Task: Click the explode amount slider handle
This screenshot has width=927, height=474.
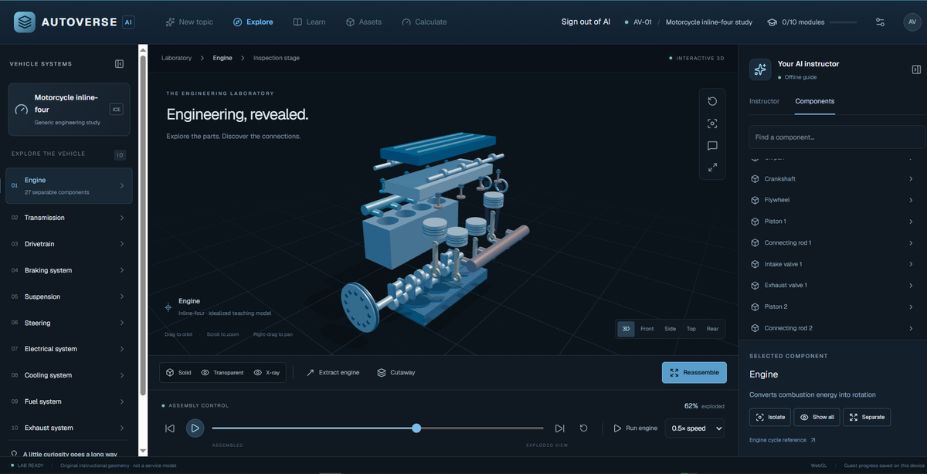Action: pyautogui.click(x=416, y=428)
